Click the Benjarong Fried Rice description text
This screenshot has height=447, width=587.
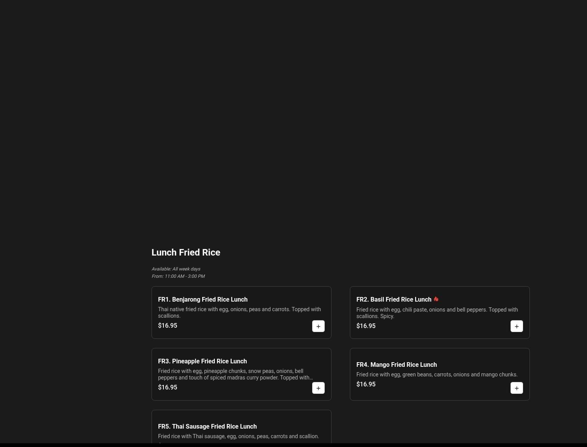pos(239,312)
